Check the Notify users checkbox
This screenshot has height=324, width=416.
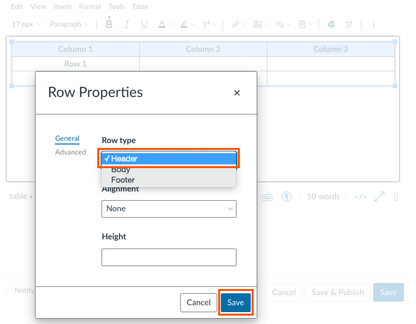[9, 290]
